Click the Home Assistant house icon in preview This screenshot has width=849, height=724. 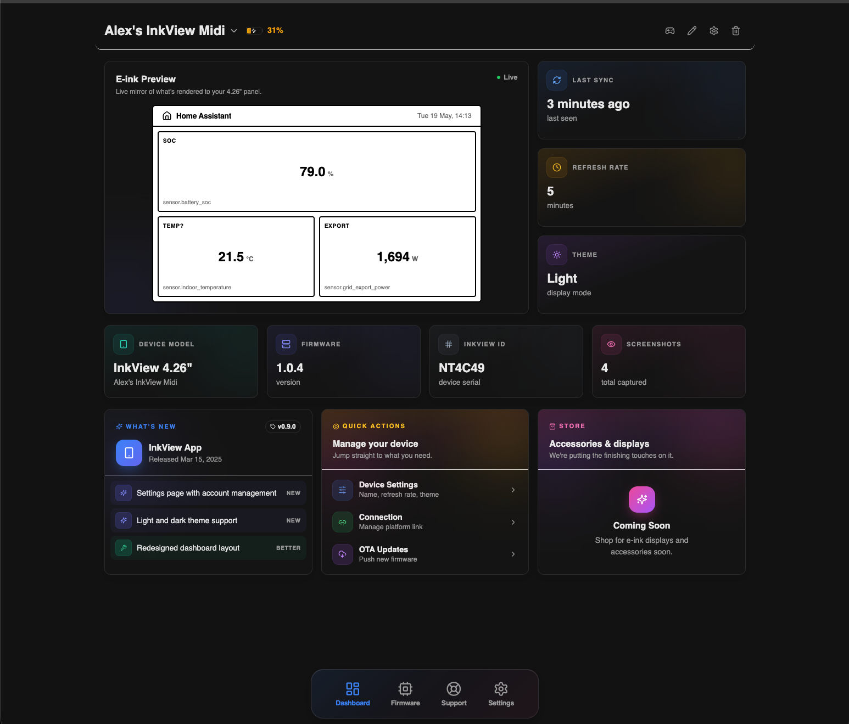[167, 116]
